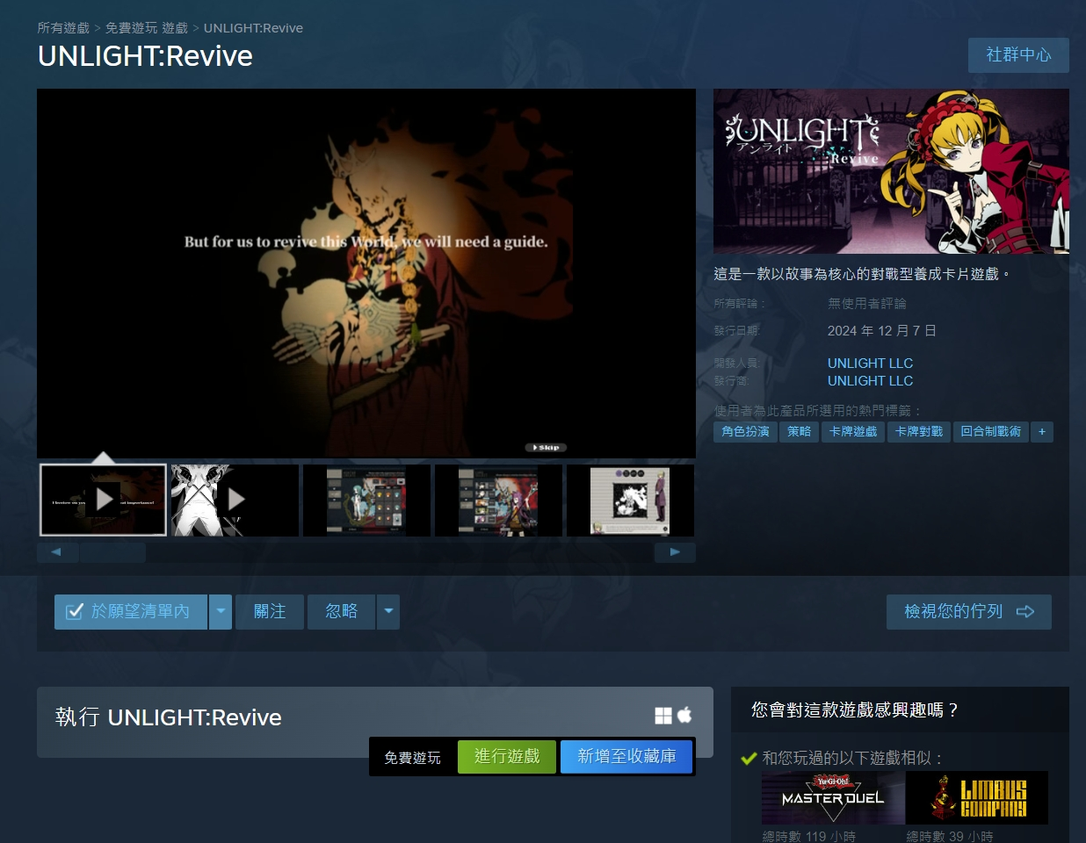Image resolution: width=1086 pixels, height=843 pixels.
Task: Click release date 2024 年 12 月 7 日
Action: (x=882, y=330)
